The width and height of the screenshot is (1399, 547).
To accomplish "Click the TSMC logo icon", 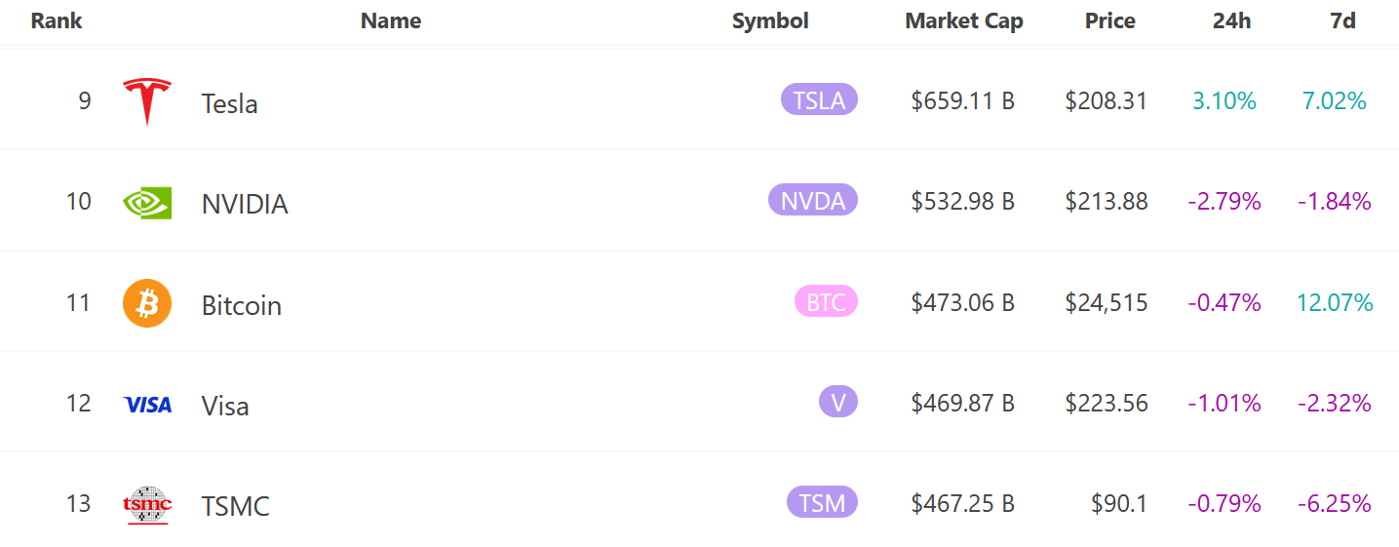I will tap(147, 504).
